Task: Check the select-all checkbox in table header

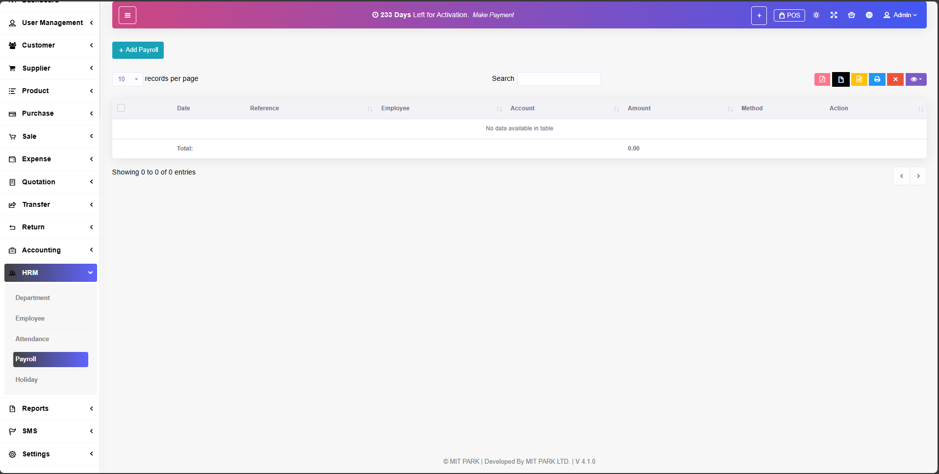Action: [121, 108]
